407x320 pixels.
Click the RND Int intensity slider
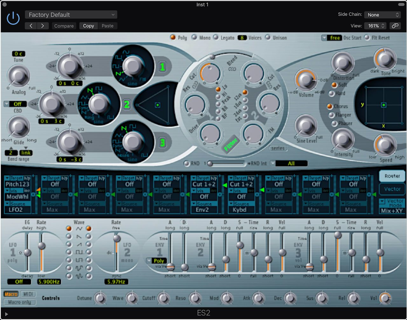tap(210, 163)
